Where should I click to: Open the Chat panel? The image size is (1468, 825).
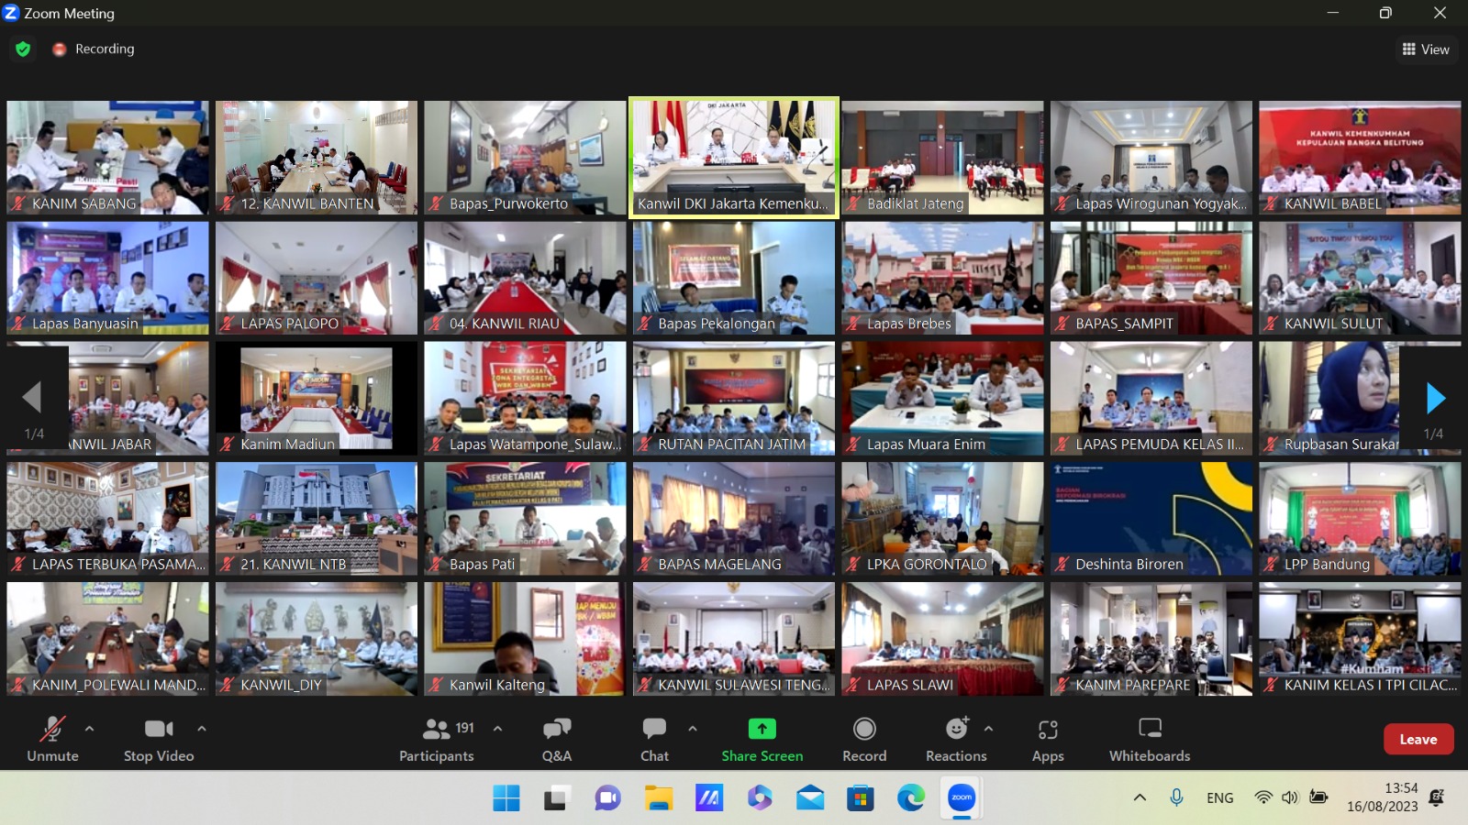point(654,739)
